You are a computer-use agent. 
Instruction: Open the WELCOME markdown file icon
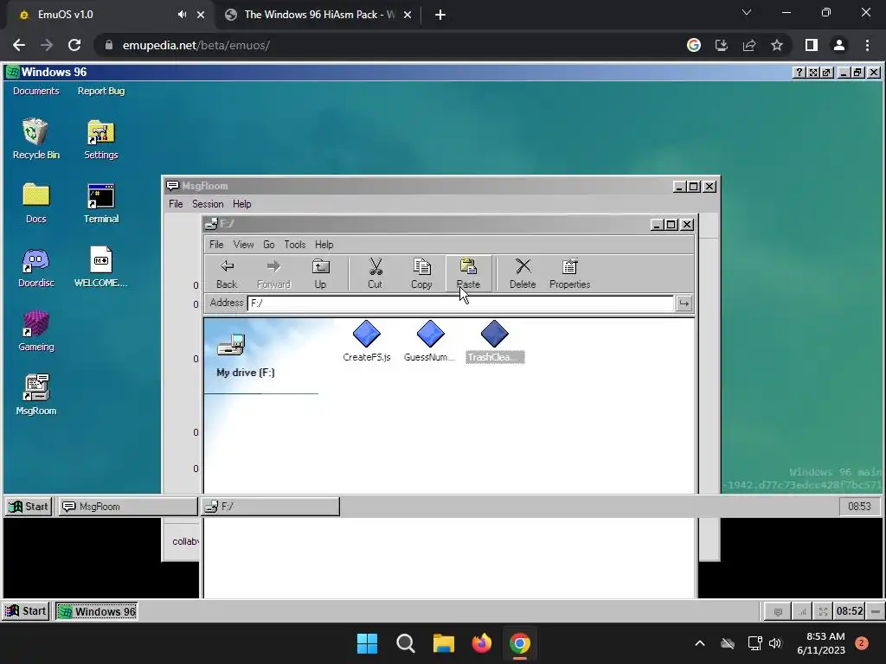101,267
